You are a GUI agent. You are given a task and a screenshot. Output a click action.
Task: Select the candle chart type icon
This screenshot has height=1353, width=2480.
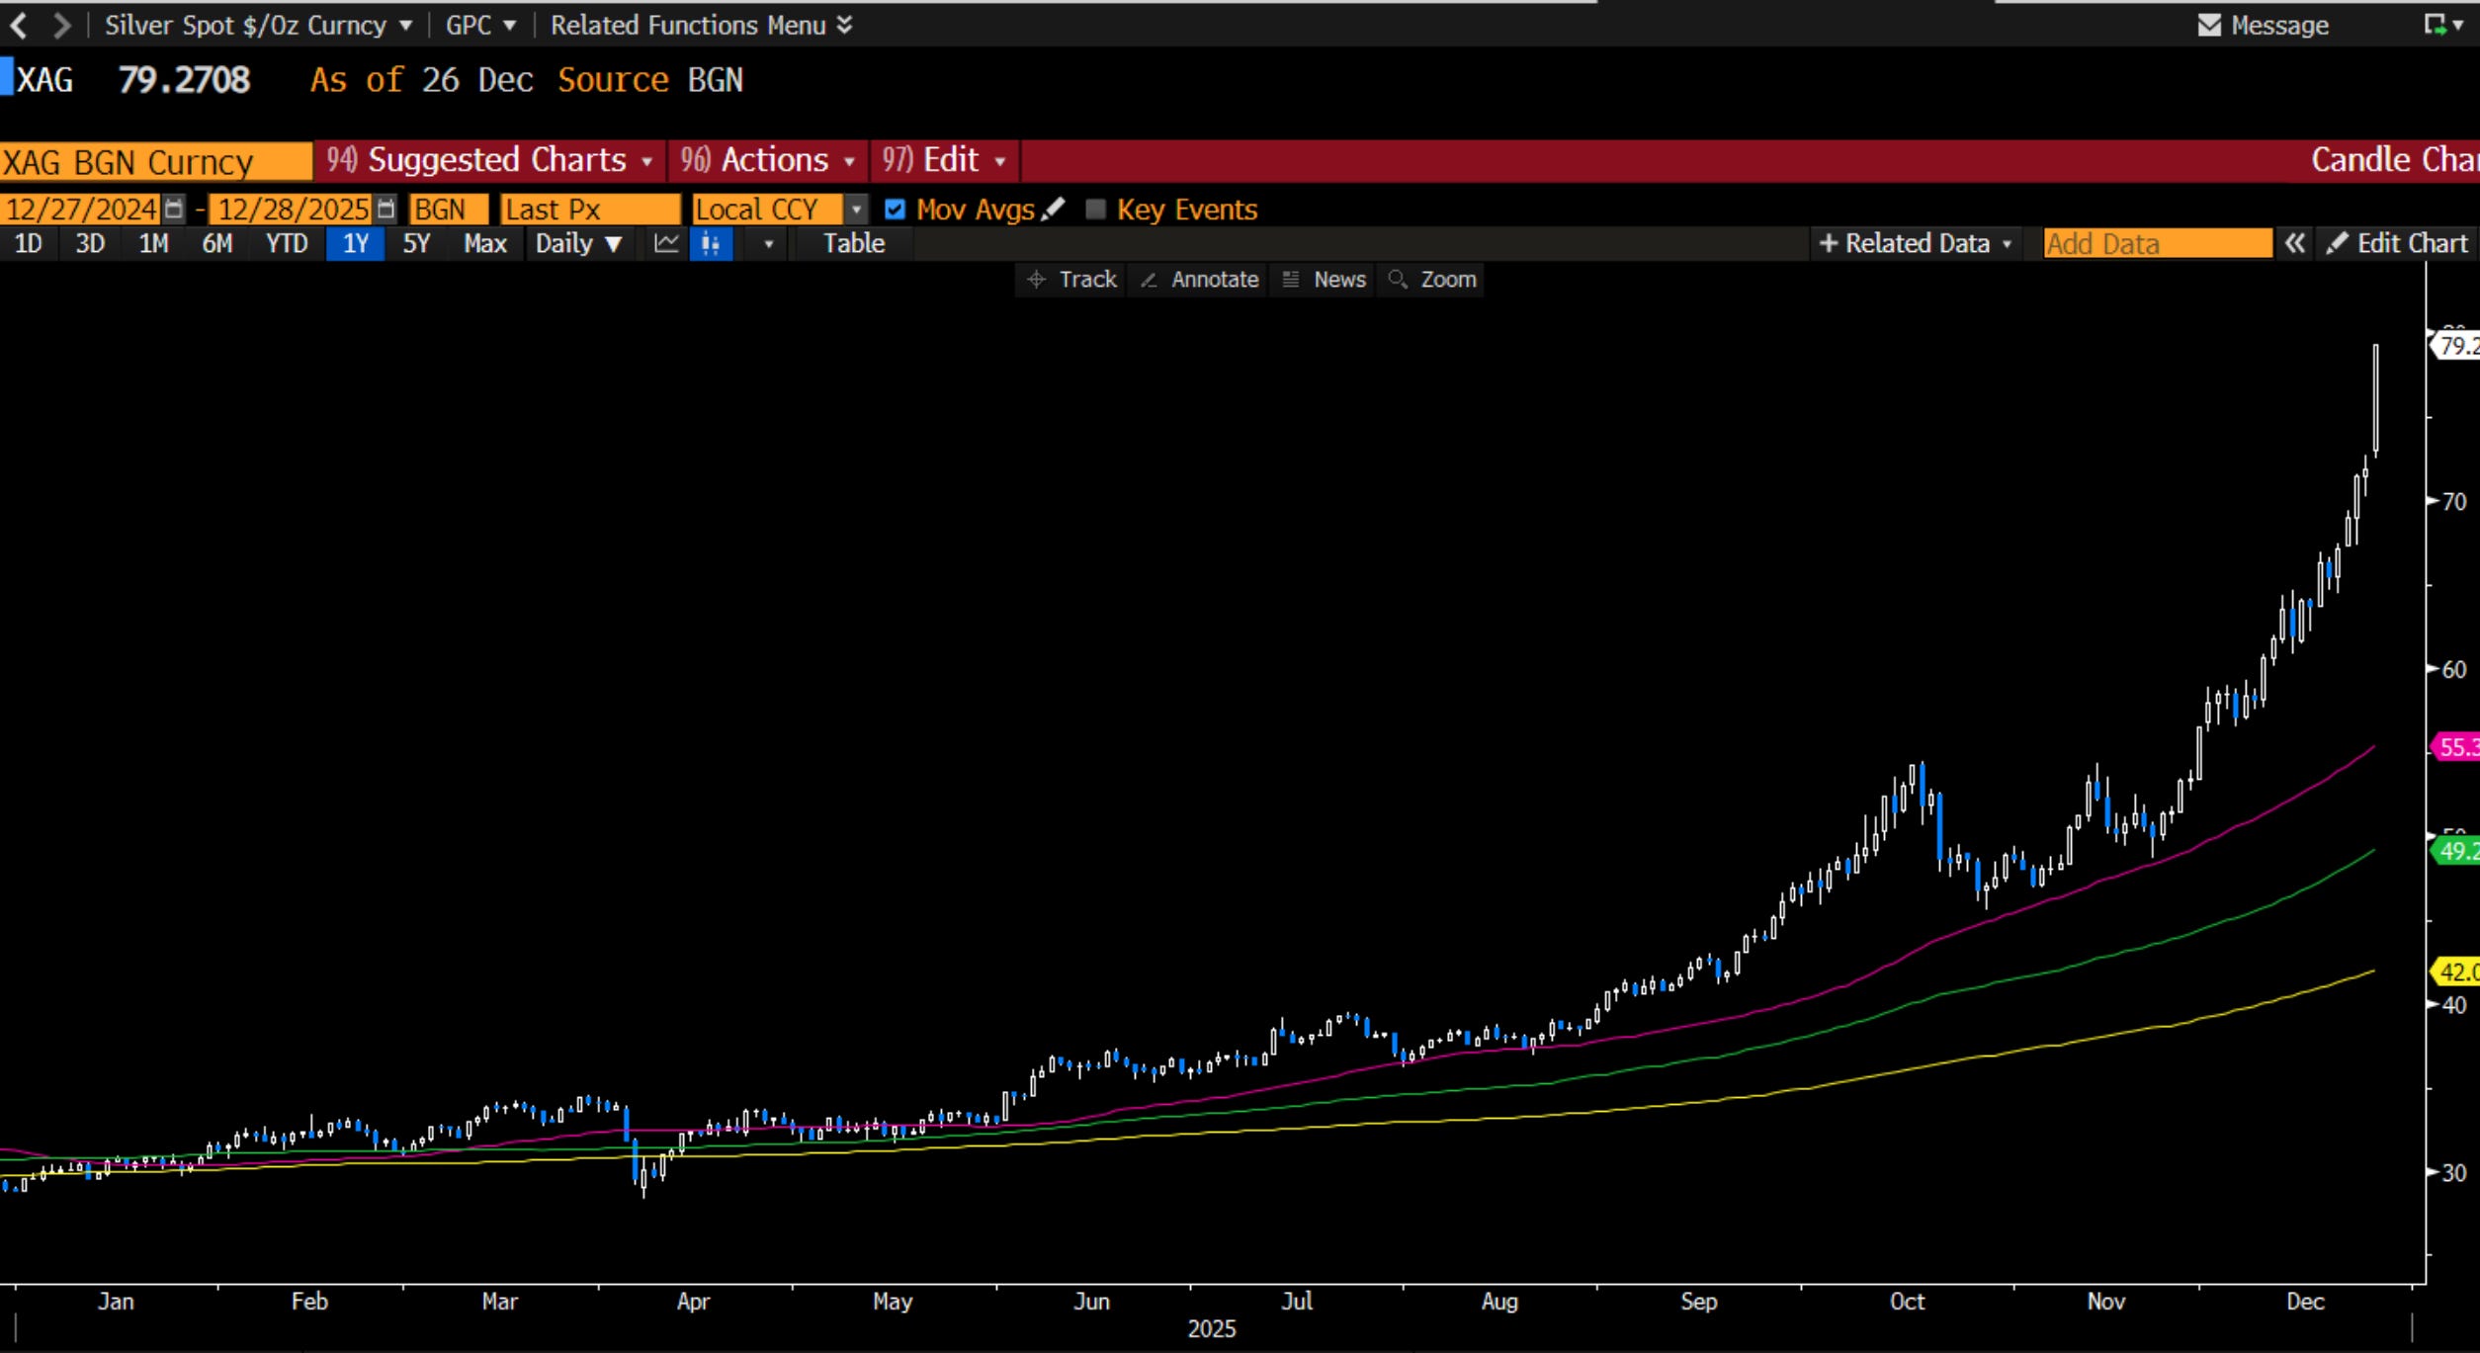click(711, 243)
